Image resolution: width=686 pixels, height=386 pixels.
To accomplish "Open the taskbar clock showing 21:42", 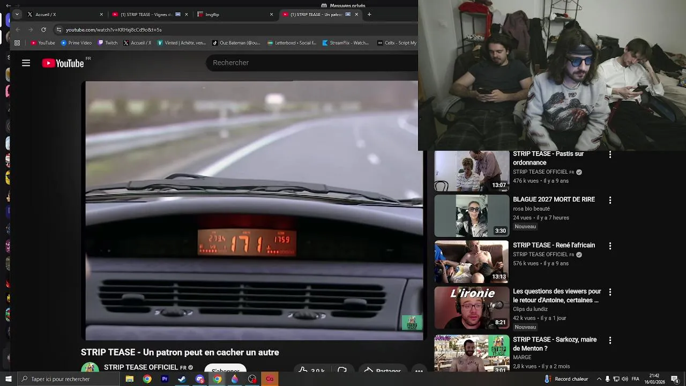I will [654, 379].
